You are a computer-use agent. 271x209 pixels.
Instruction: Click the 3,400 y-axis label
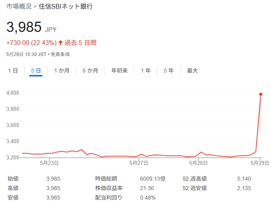tap(13, 142)
